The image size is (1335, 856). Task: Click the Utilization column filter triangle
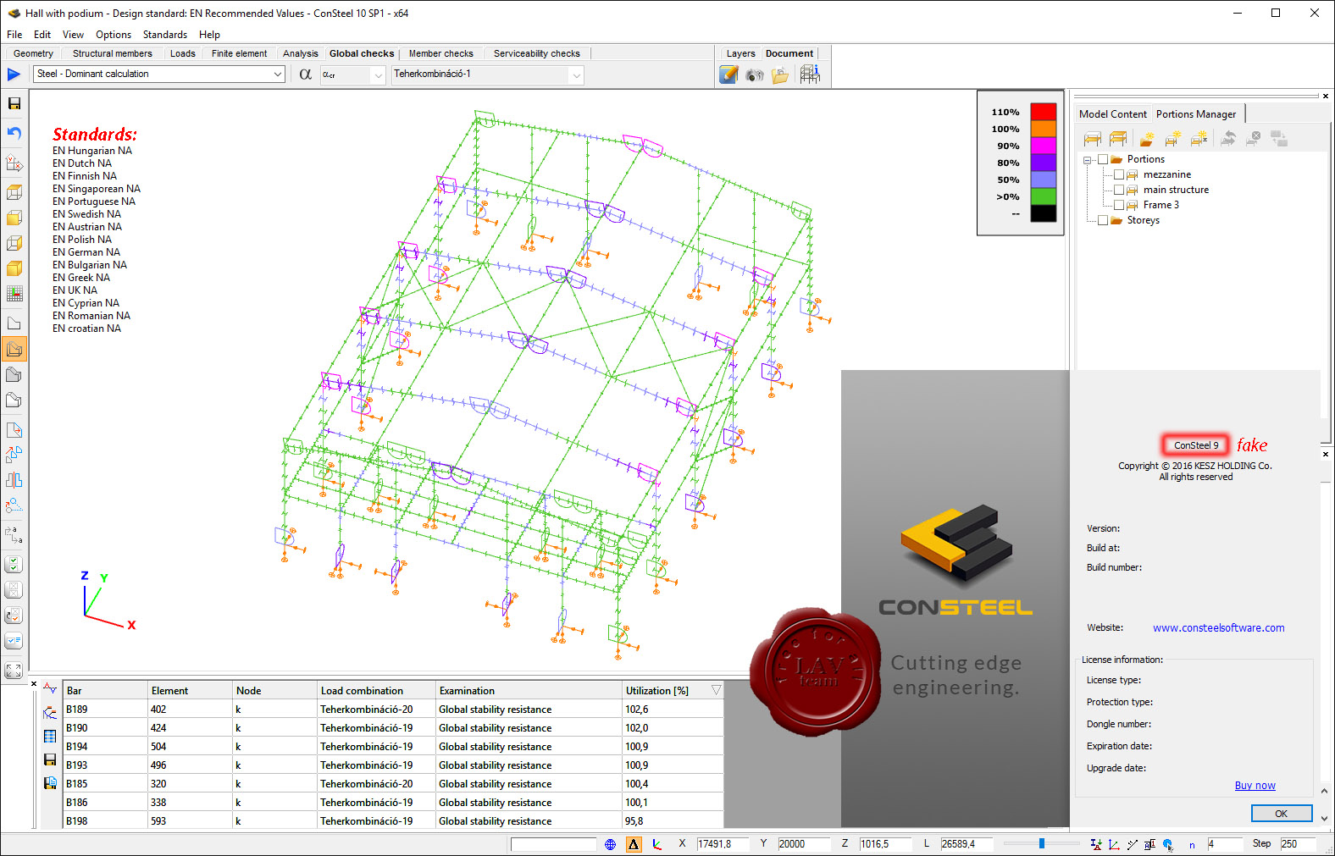pyautogui.click(x=716, y=690)
